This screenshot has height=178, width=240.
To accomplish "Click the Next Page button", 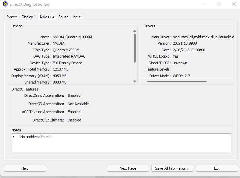I will pos(128,168).
